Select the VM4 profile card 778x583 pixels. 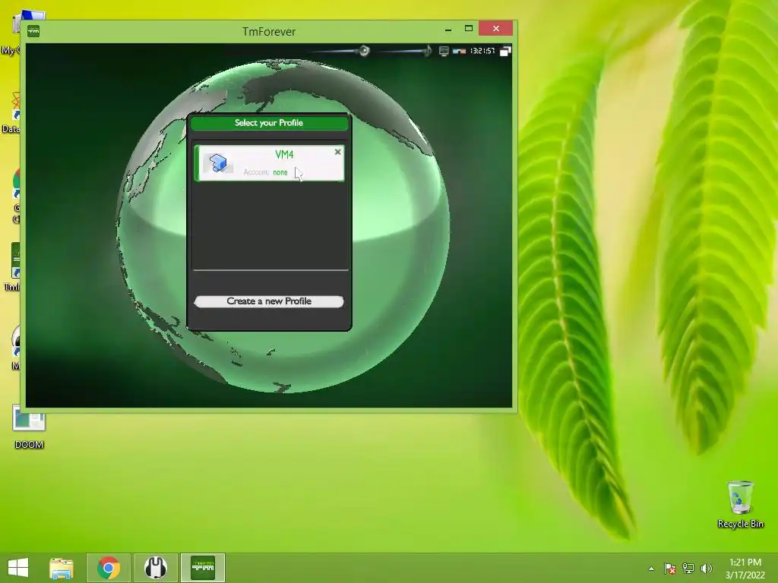point(269,163)
